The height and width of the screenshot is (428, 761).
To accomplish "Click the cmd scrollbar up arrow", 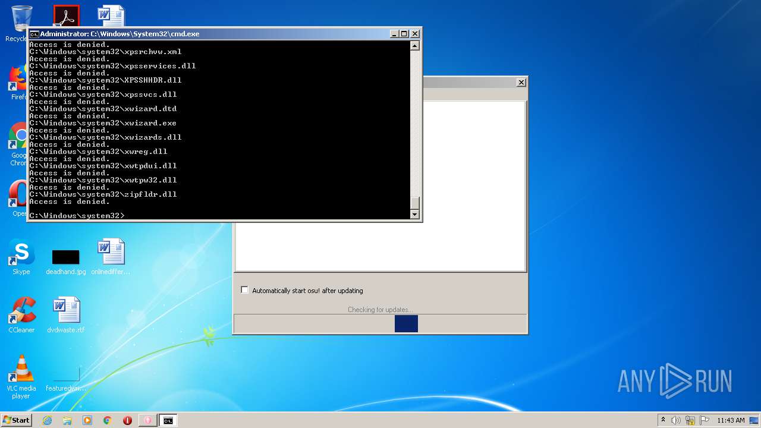I will [415, 45].
